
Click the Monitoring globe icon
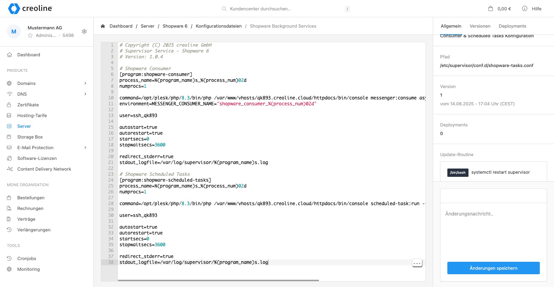coord(9,269)
